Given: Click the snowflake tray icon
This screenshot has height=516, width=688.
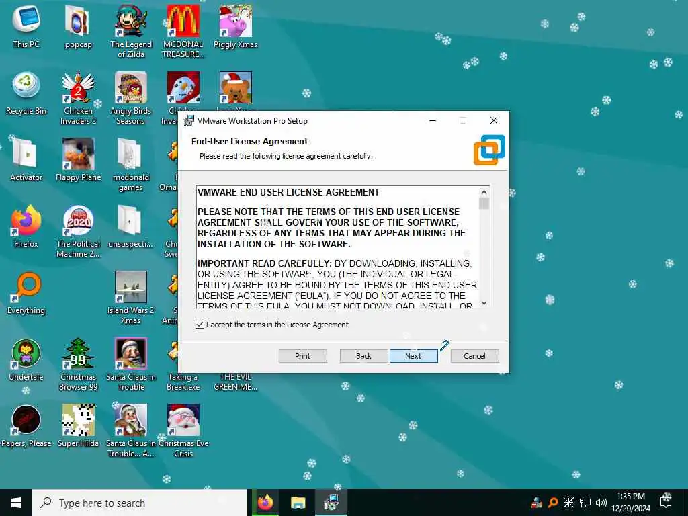Looking at the screenshot, I should [x=568, y=503].
